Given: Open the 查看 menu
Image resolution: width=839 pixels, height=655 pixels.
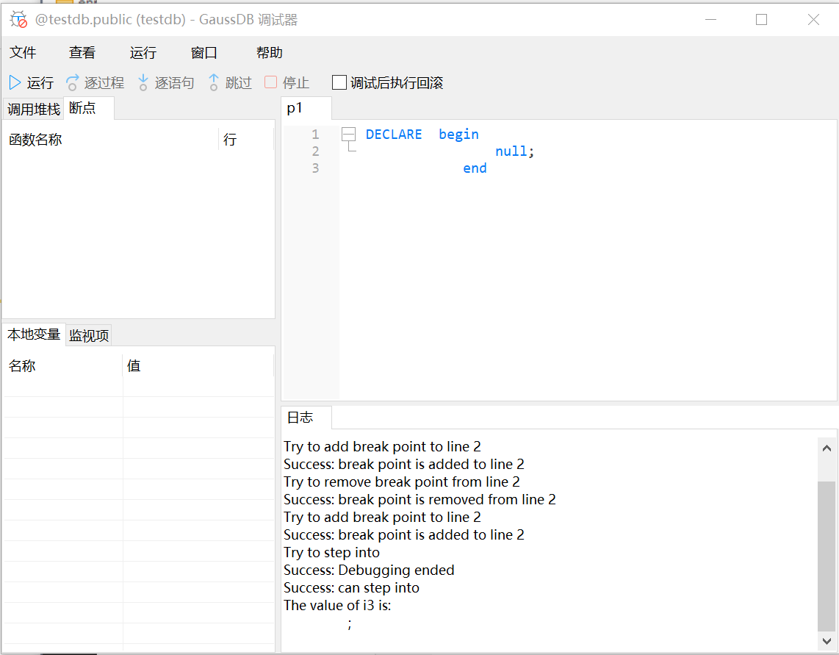Looking at the screenshot, I should pos(82,53).
